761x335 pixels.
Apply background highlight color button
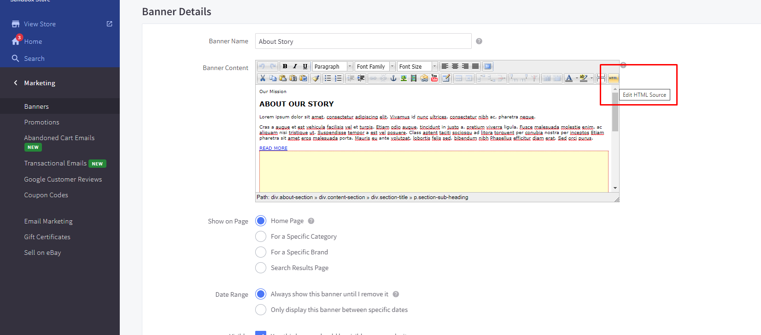click(584, 78)
